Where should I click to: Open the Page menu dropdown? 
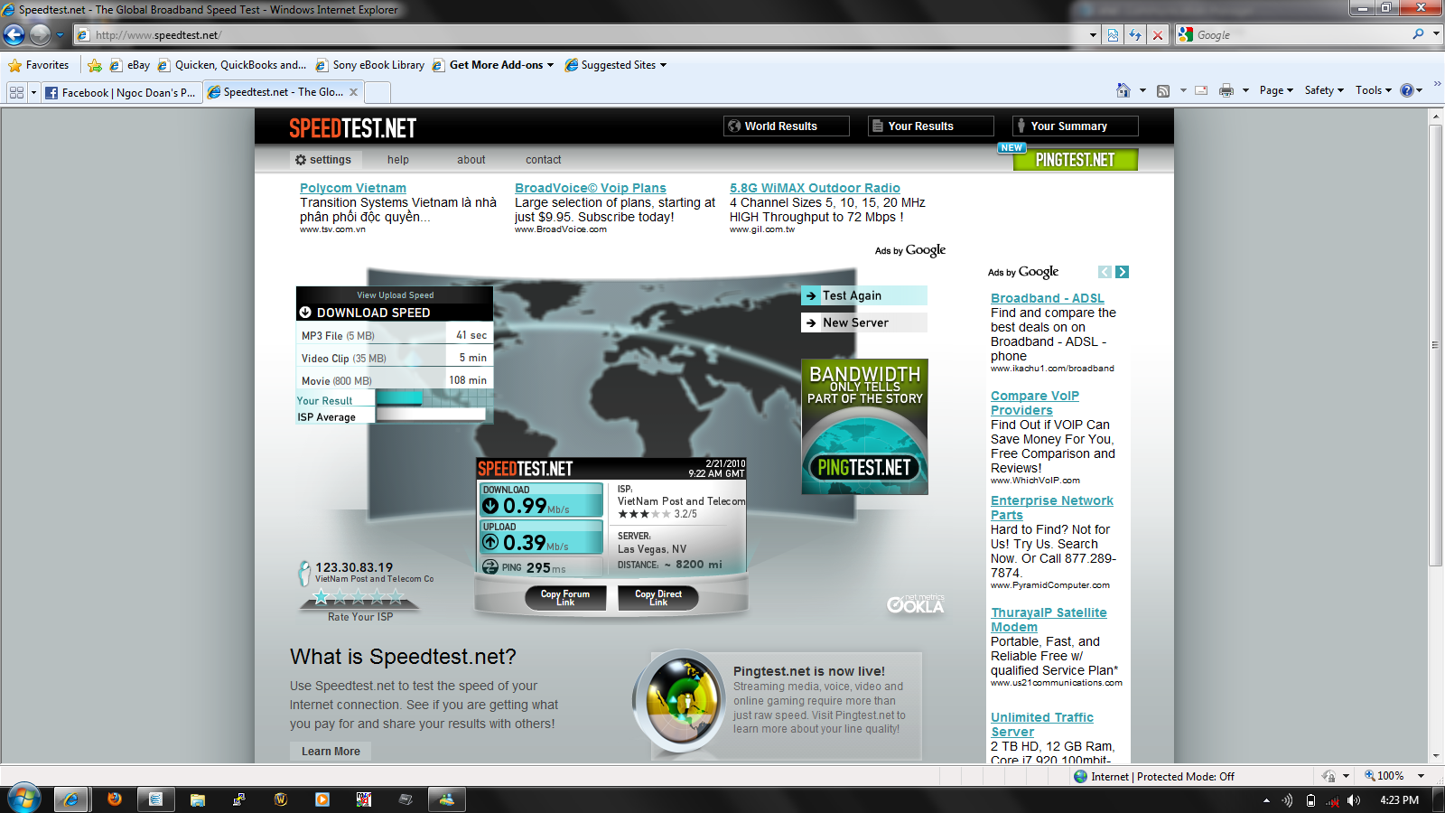(1276, 90)
